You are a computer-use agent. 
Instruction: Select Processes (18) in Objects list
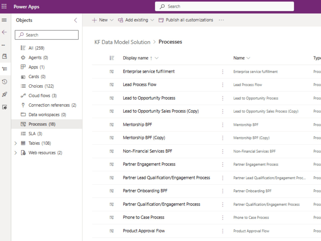pos(47,124)
